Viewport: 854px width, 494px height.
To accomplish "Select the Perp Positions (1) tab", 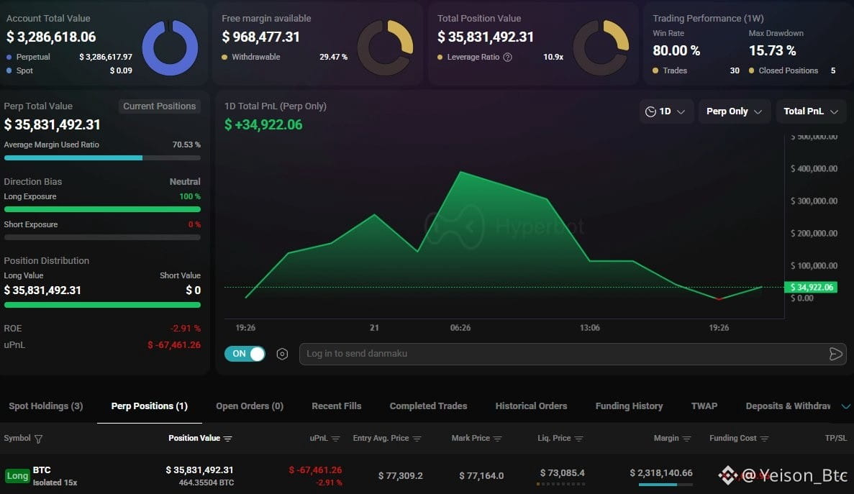I will click(149, 406).
